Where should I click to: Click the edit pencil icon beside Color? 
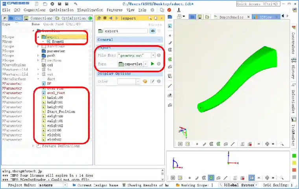coord(152,81)
